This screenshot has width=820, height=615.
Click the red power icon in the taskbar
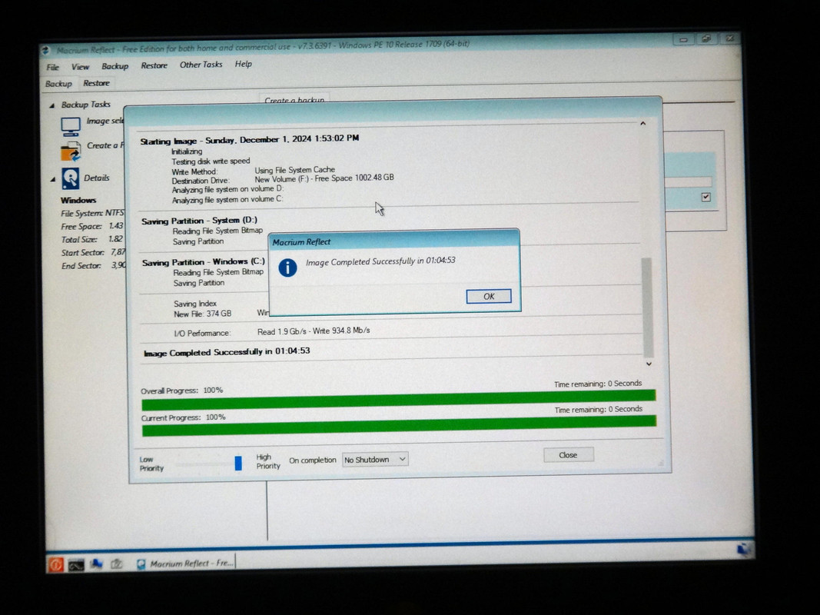click(x=56, y=565)
